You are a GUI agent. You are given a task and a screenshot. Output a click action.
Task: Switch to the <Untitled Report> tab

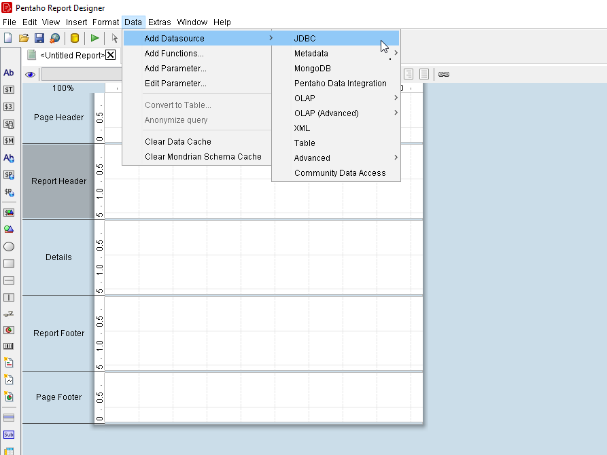click(x=72, y=55)
